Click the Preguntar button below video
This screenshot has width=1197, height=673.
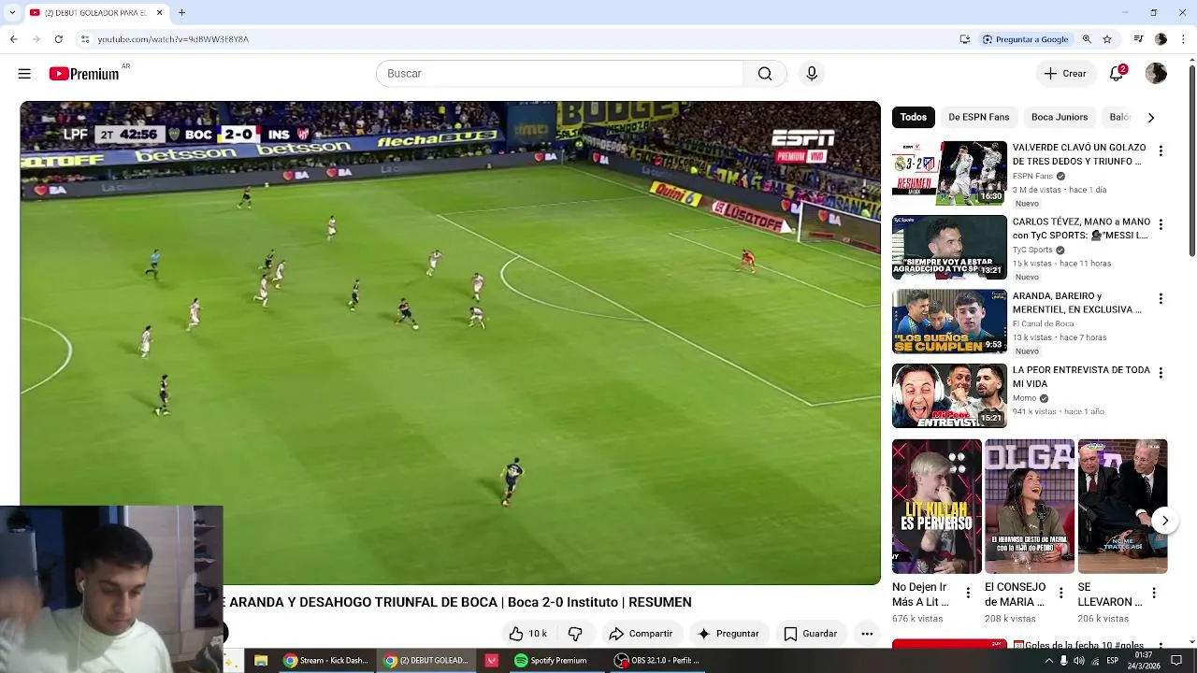pos(728,634)
